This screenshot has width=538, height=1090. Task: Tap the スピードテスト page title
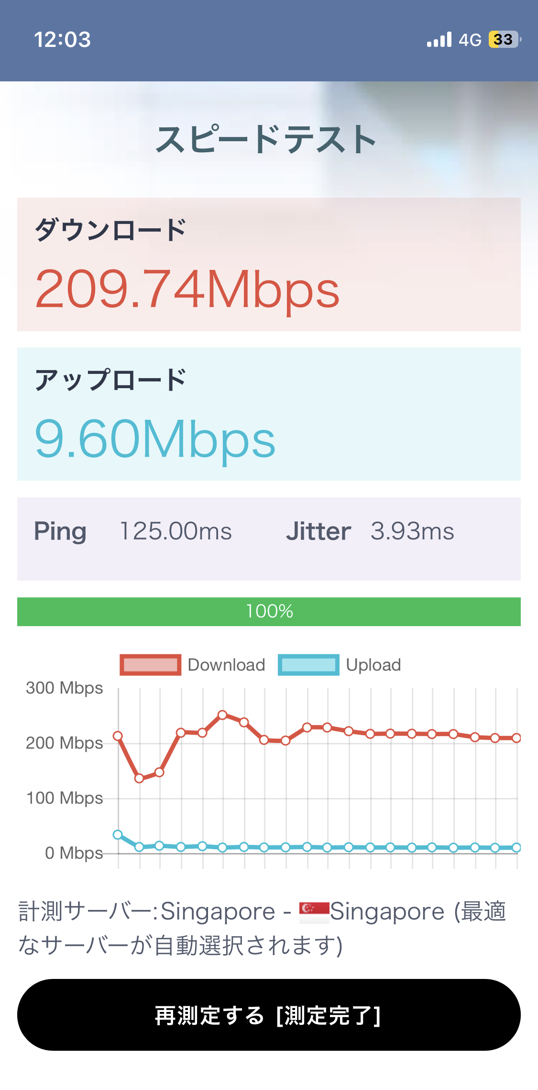(x=266, y=139)
